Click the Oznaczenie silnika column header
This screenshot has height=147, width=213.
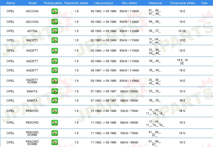[x=182, y=3]
